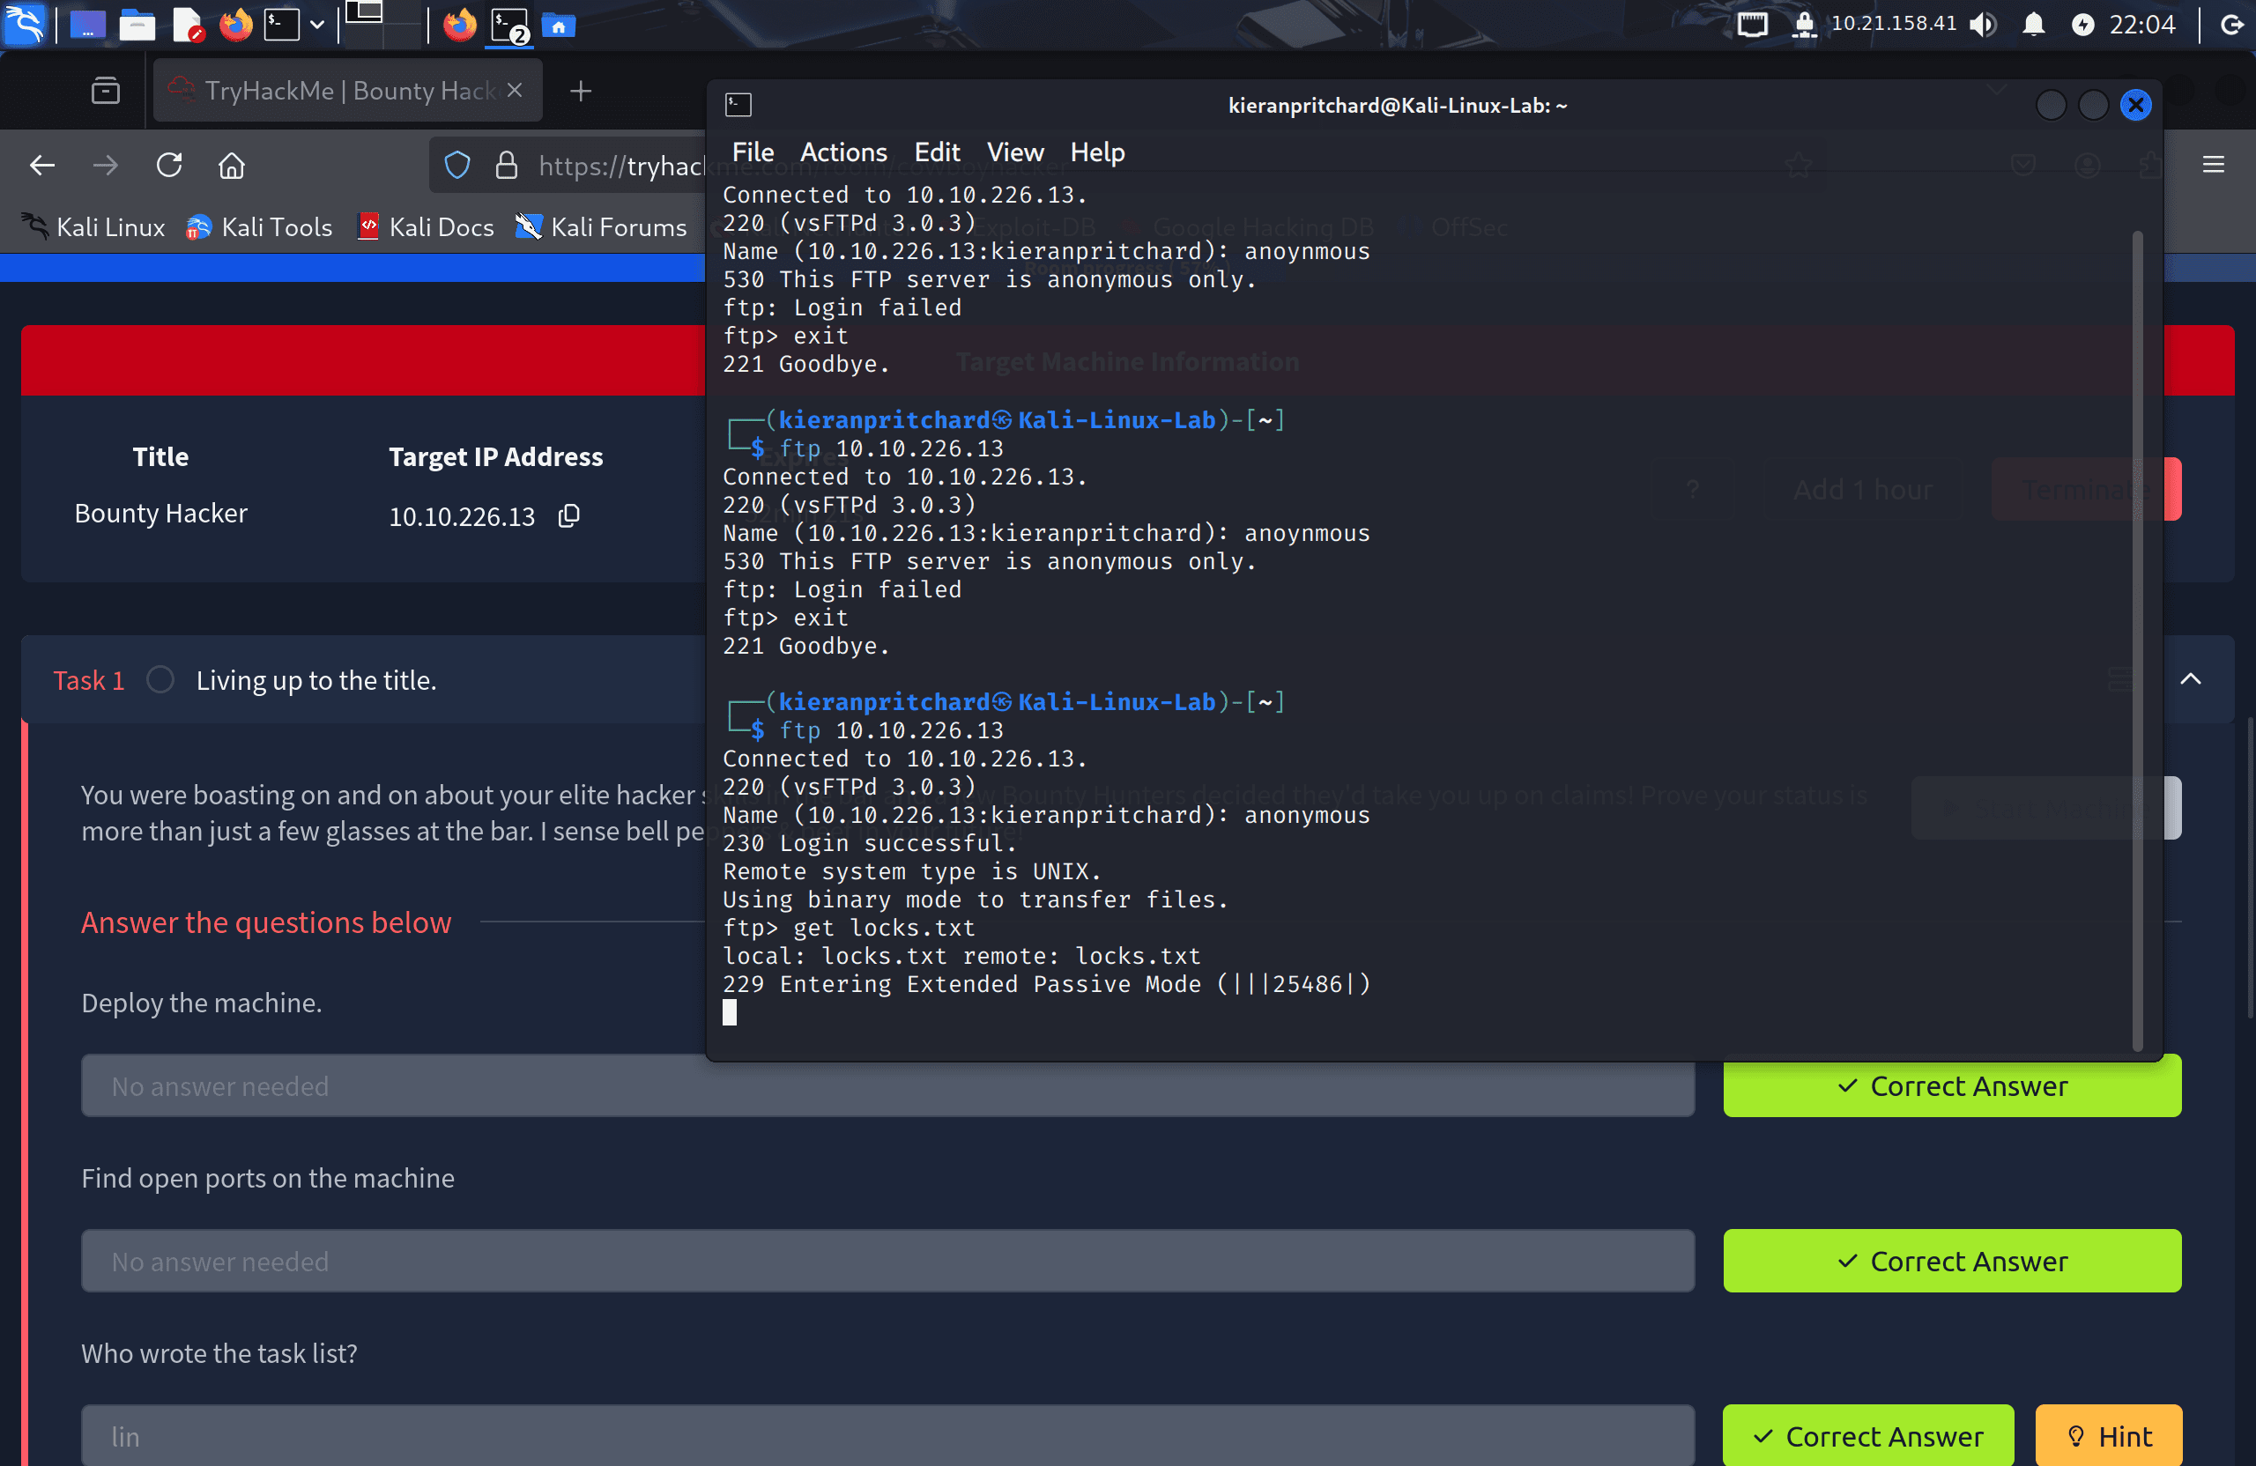The image size is (2256, 1466).
Task: Click Correct Answer for Deploy the machine
Action: (x=1952, y=1086)
